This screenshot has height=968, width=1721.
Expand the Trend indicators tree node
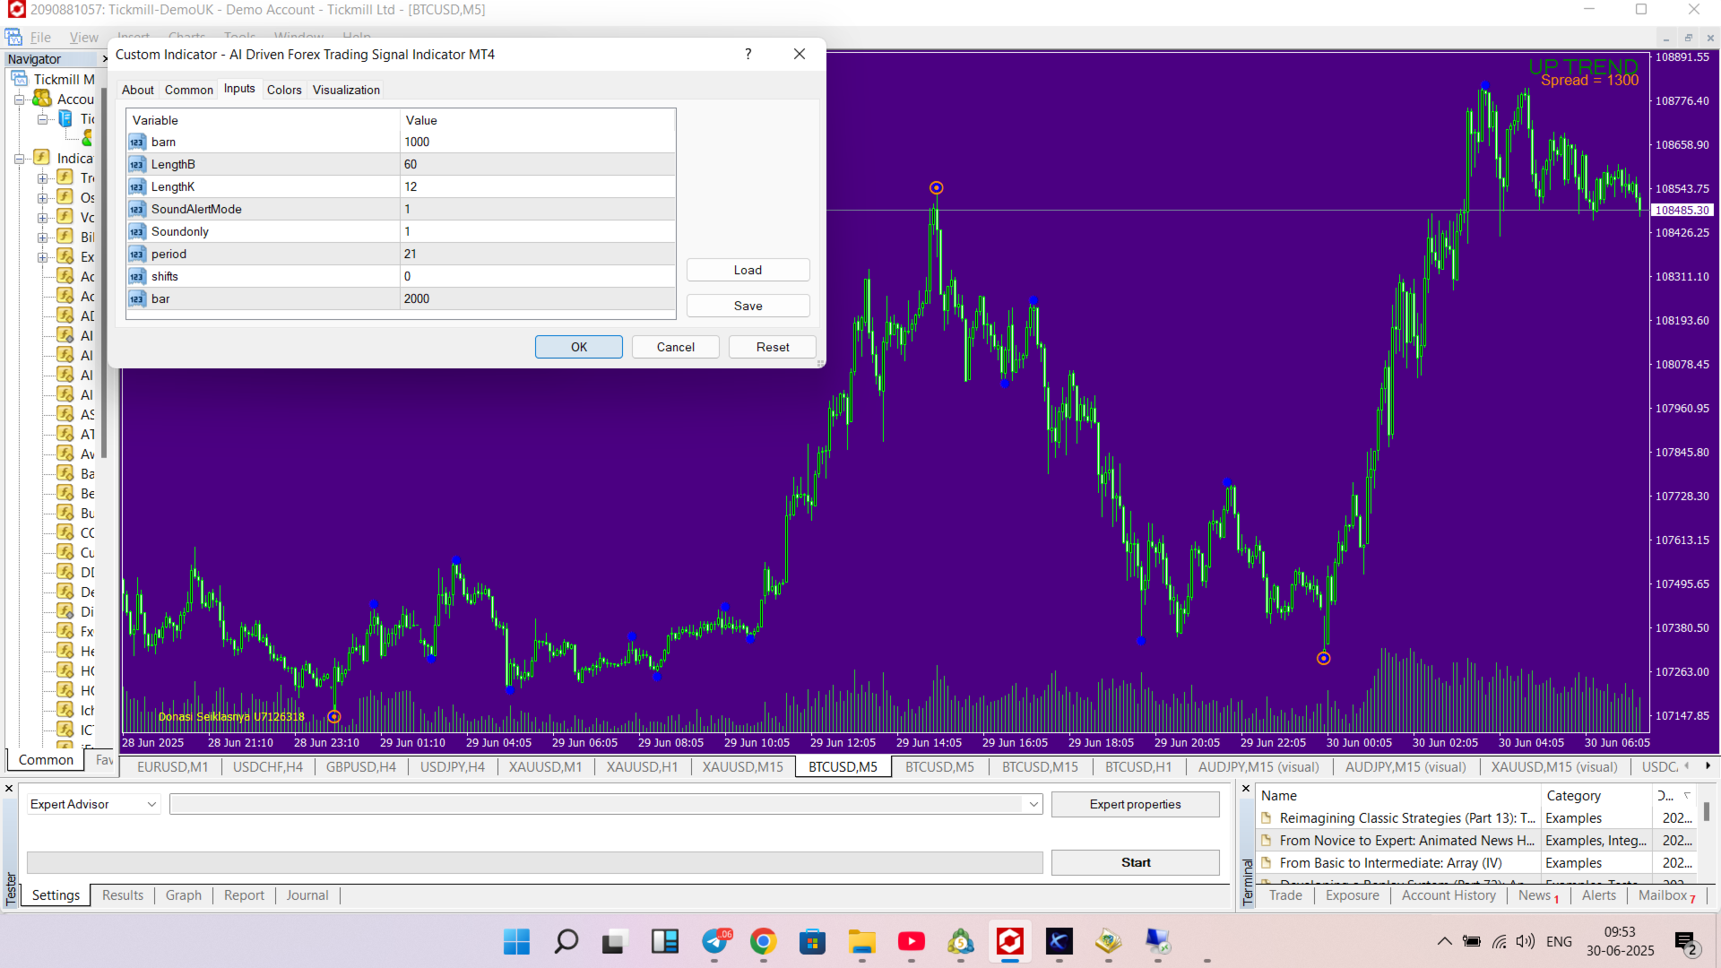click(43, 177)
